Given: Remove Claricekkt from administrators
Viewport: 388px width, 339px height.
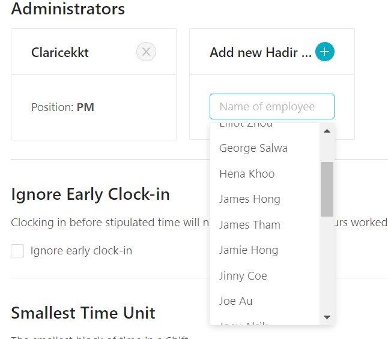Looking at the screenshot, I should click(x=146, y=52).
